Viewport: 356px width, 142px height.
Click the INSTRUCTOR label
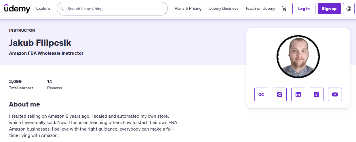pyautogui.click(x=22, y=30)
